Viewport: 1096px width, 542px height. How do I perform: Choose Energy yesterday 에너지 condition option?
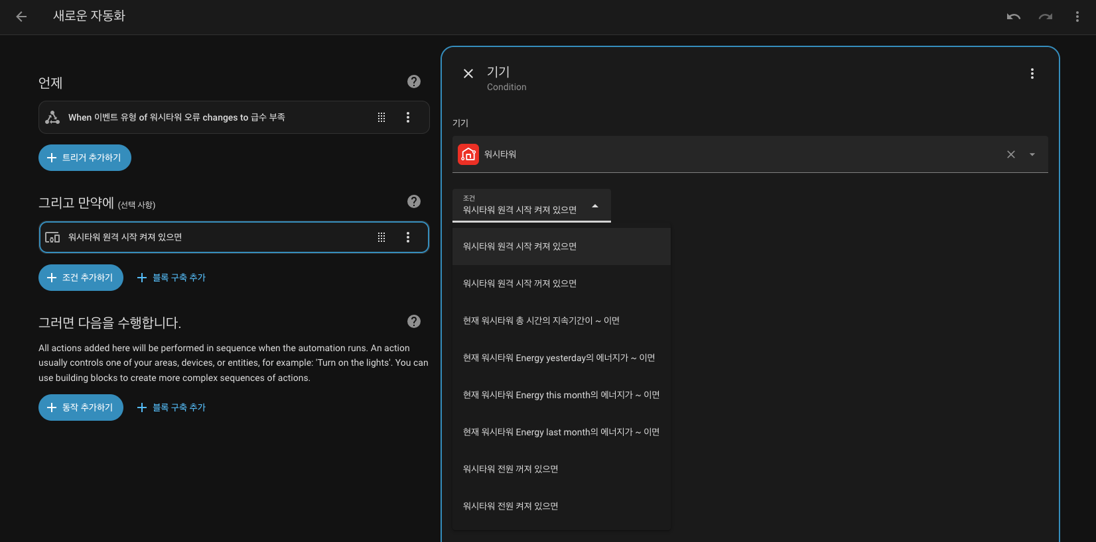(x=559, y=358)
